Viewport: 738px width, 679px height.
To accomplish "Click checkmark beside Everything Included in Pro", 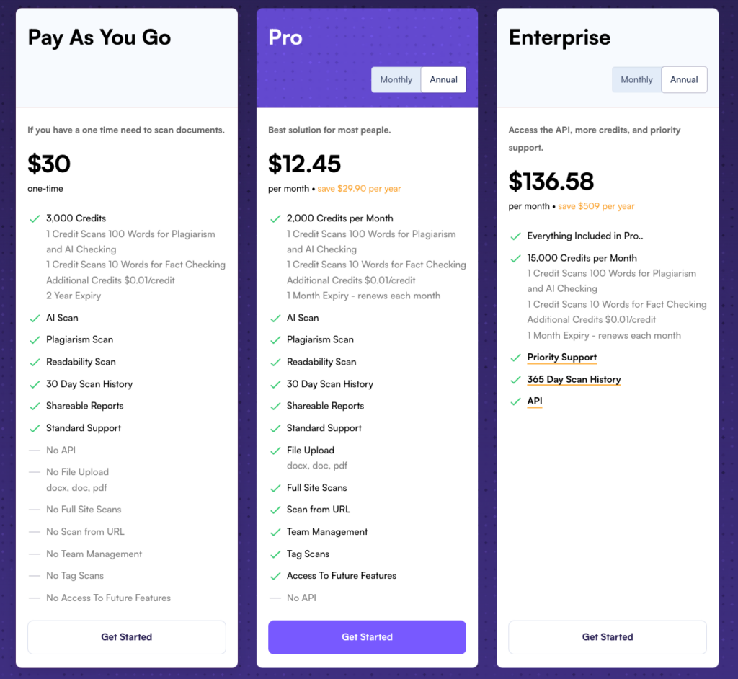I will click(515, 236).
